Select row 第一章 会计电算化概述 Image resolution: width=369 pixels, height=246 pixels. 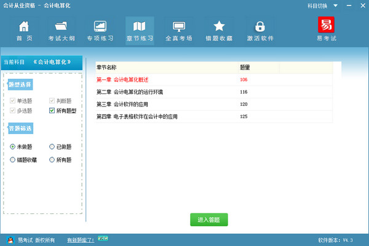214,80
